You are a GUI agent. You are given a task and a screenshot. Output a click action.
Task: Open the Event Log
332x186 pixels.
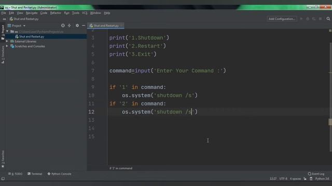pos(316,174)
